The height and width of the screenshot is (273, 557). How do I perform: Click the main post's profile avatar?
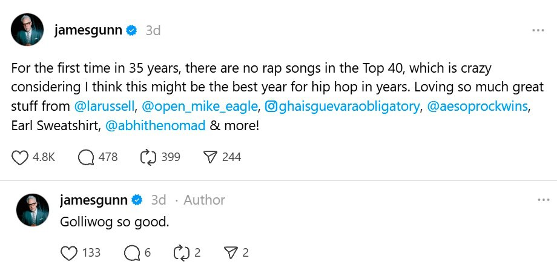pyautogui.click(x=28, y=30)
